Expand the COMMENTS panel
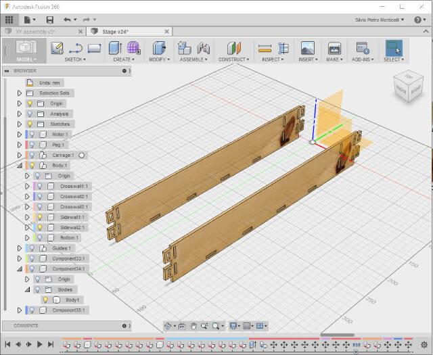The width and height of the screenshot is (433, 355). [124, 326]
